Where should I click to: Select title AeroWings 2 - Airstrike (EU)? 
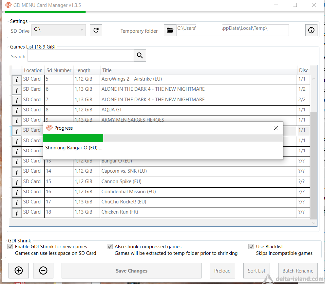point(132,79)
